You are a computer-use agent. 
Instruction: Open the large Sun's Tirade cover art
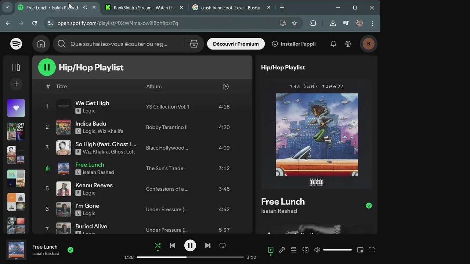(317, 134)
